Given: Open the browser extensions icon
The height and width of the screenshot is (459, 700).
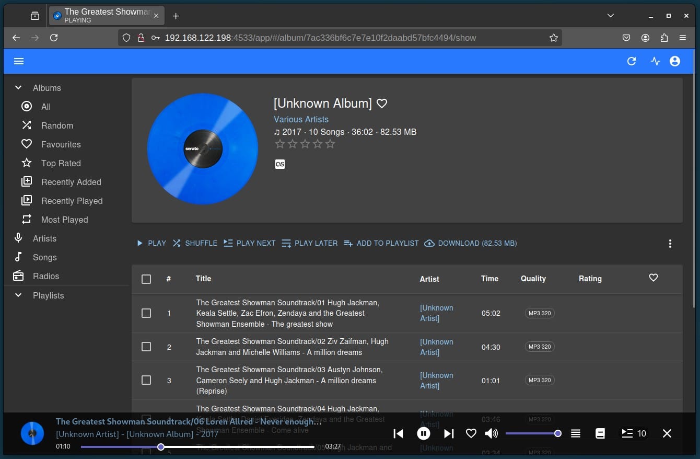Looking at the screenshot, I should (664, 38).
